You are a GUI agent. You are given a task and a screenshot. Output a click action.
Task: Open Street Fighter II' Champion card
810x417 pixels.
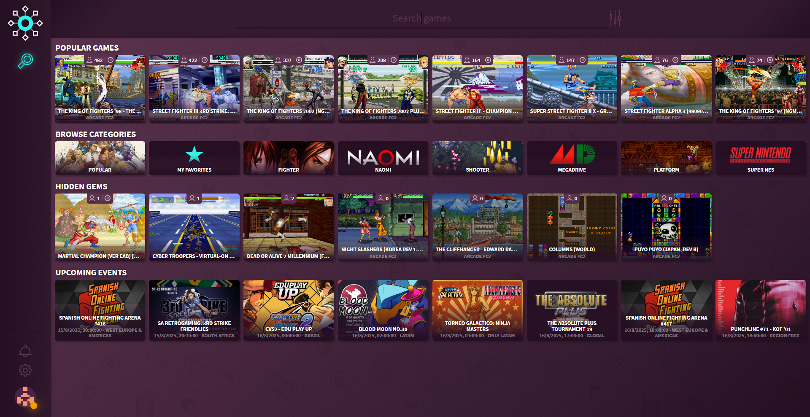click(478, 89)
